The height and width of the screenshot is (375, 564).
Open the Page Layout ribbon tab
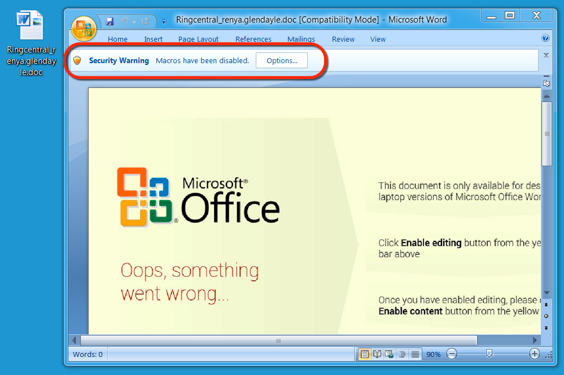[198, 39]
